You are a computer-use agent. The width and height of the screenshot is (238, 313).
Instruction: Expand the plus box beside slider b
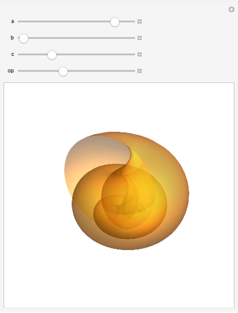[140, 38]
